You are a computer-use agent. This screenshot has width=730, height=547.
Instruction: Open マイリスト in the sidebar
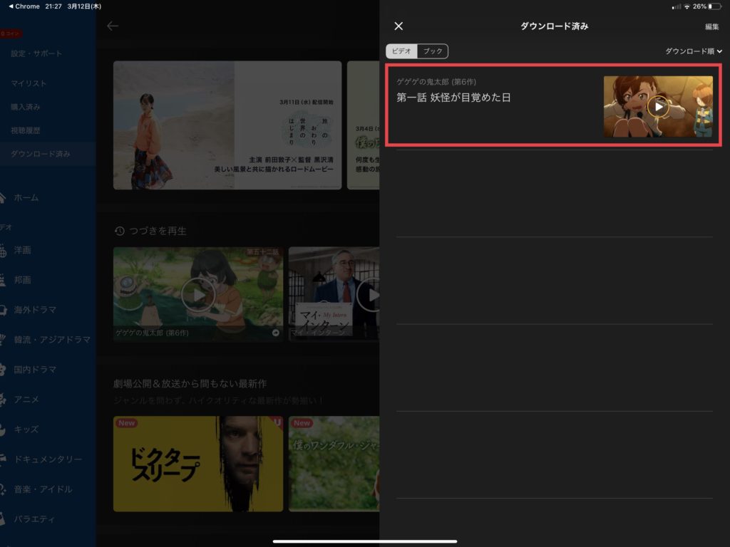pos(29,83)
